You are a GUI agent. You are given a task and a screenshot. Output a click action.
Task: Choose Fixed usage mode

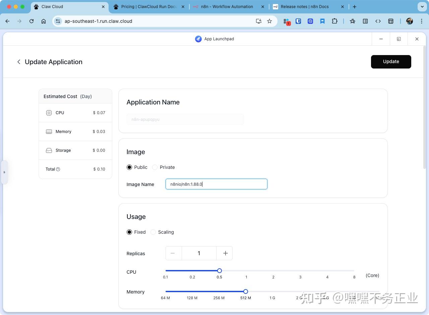(x=129, y=232)
